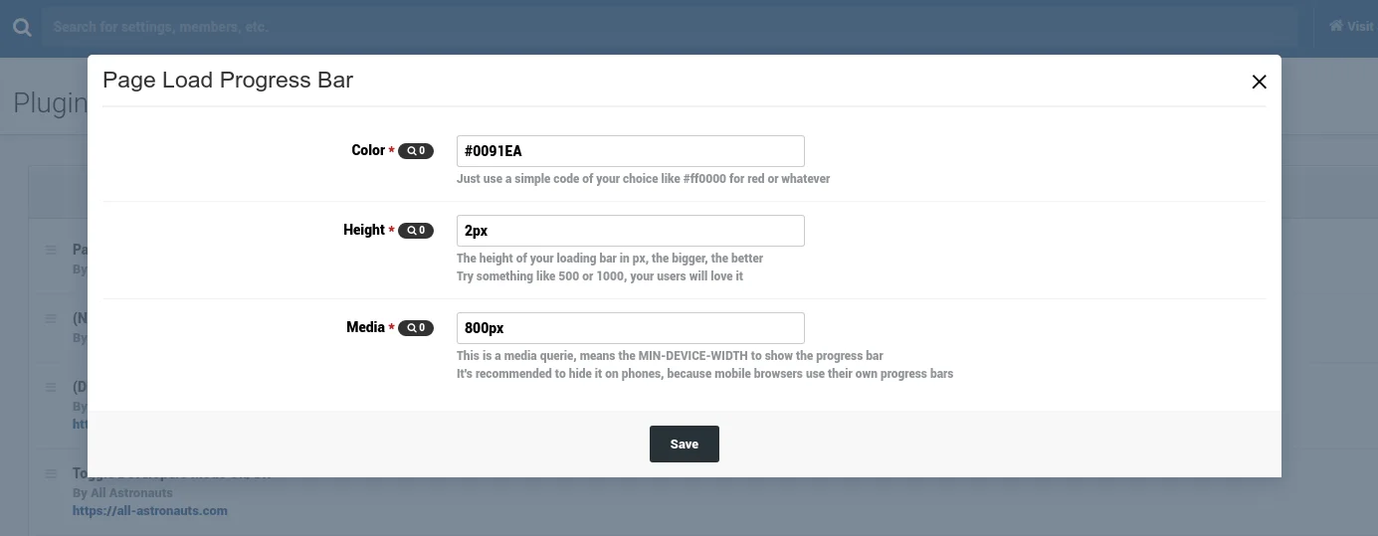The height and width of the screenshot is (536, 1378).
Task: Edit the Color hex value field
Action: (630, 151)
